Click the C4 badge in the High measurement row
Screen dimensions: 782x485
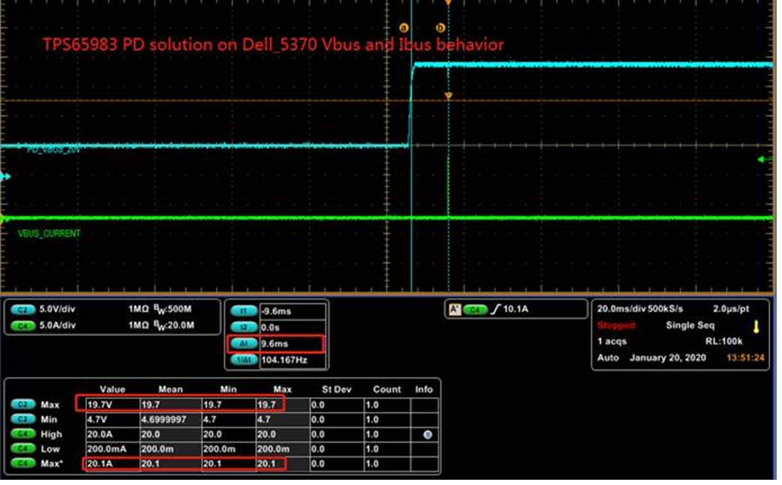click(x=23, y=435)
